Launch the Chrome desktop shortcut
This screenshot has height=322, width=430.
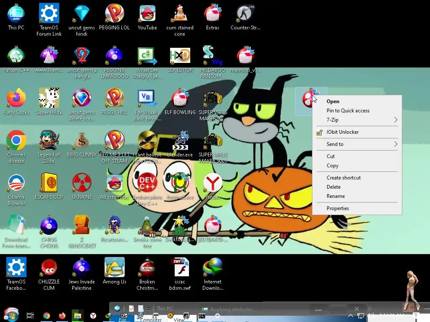pyautogui.click(x=16, y=147)
